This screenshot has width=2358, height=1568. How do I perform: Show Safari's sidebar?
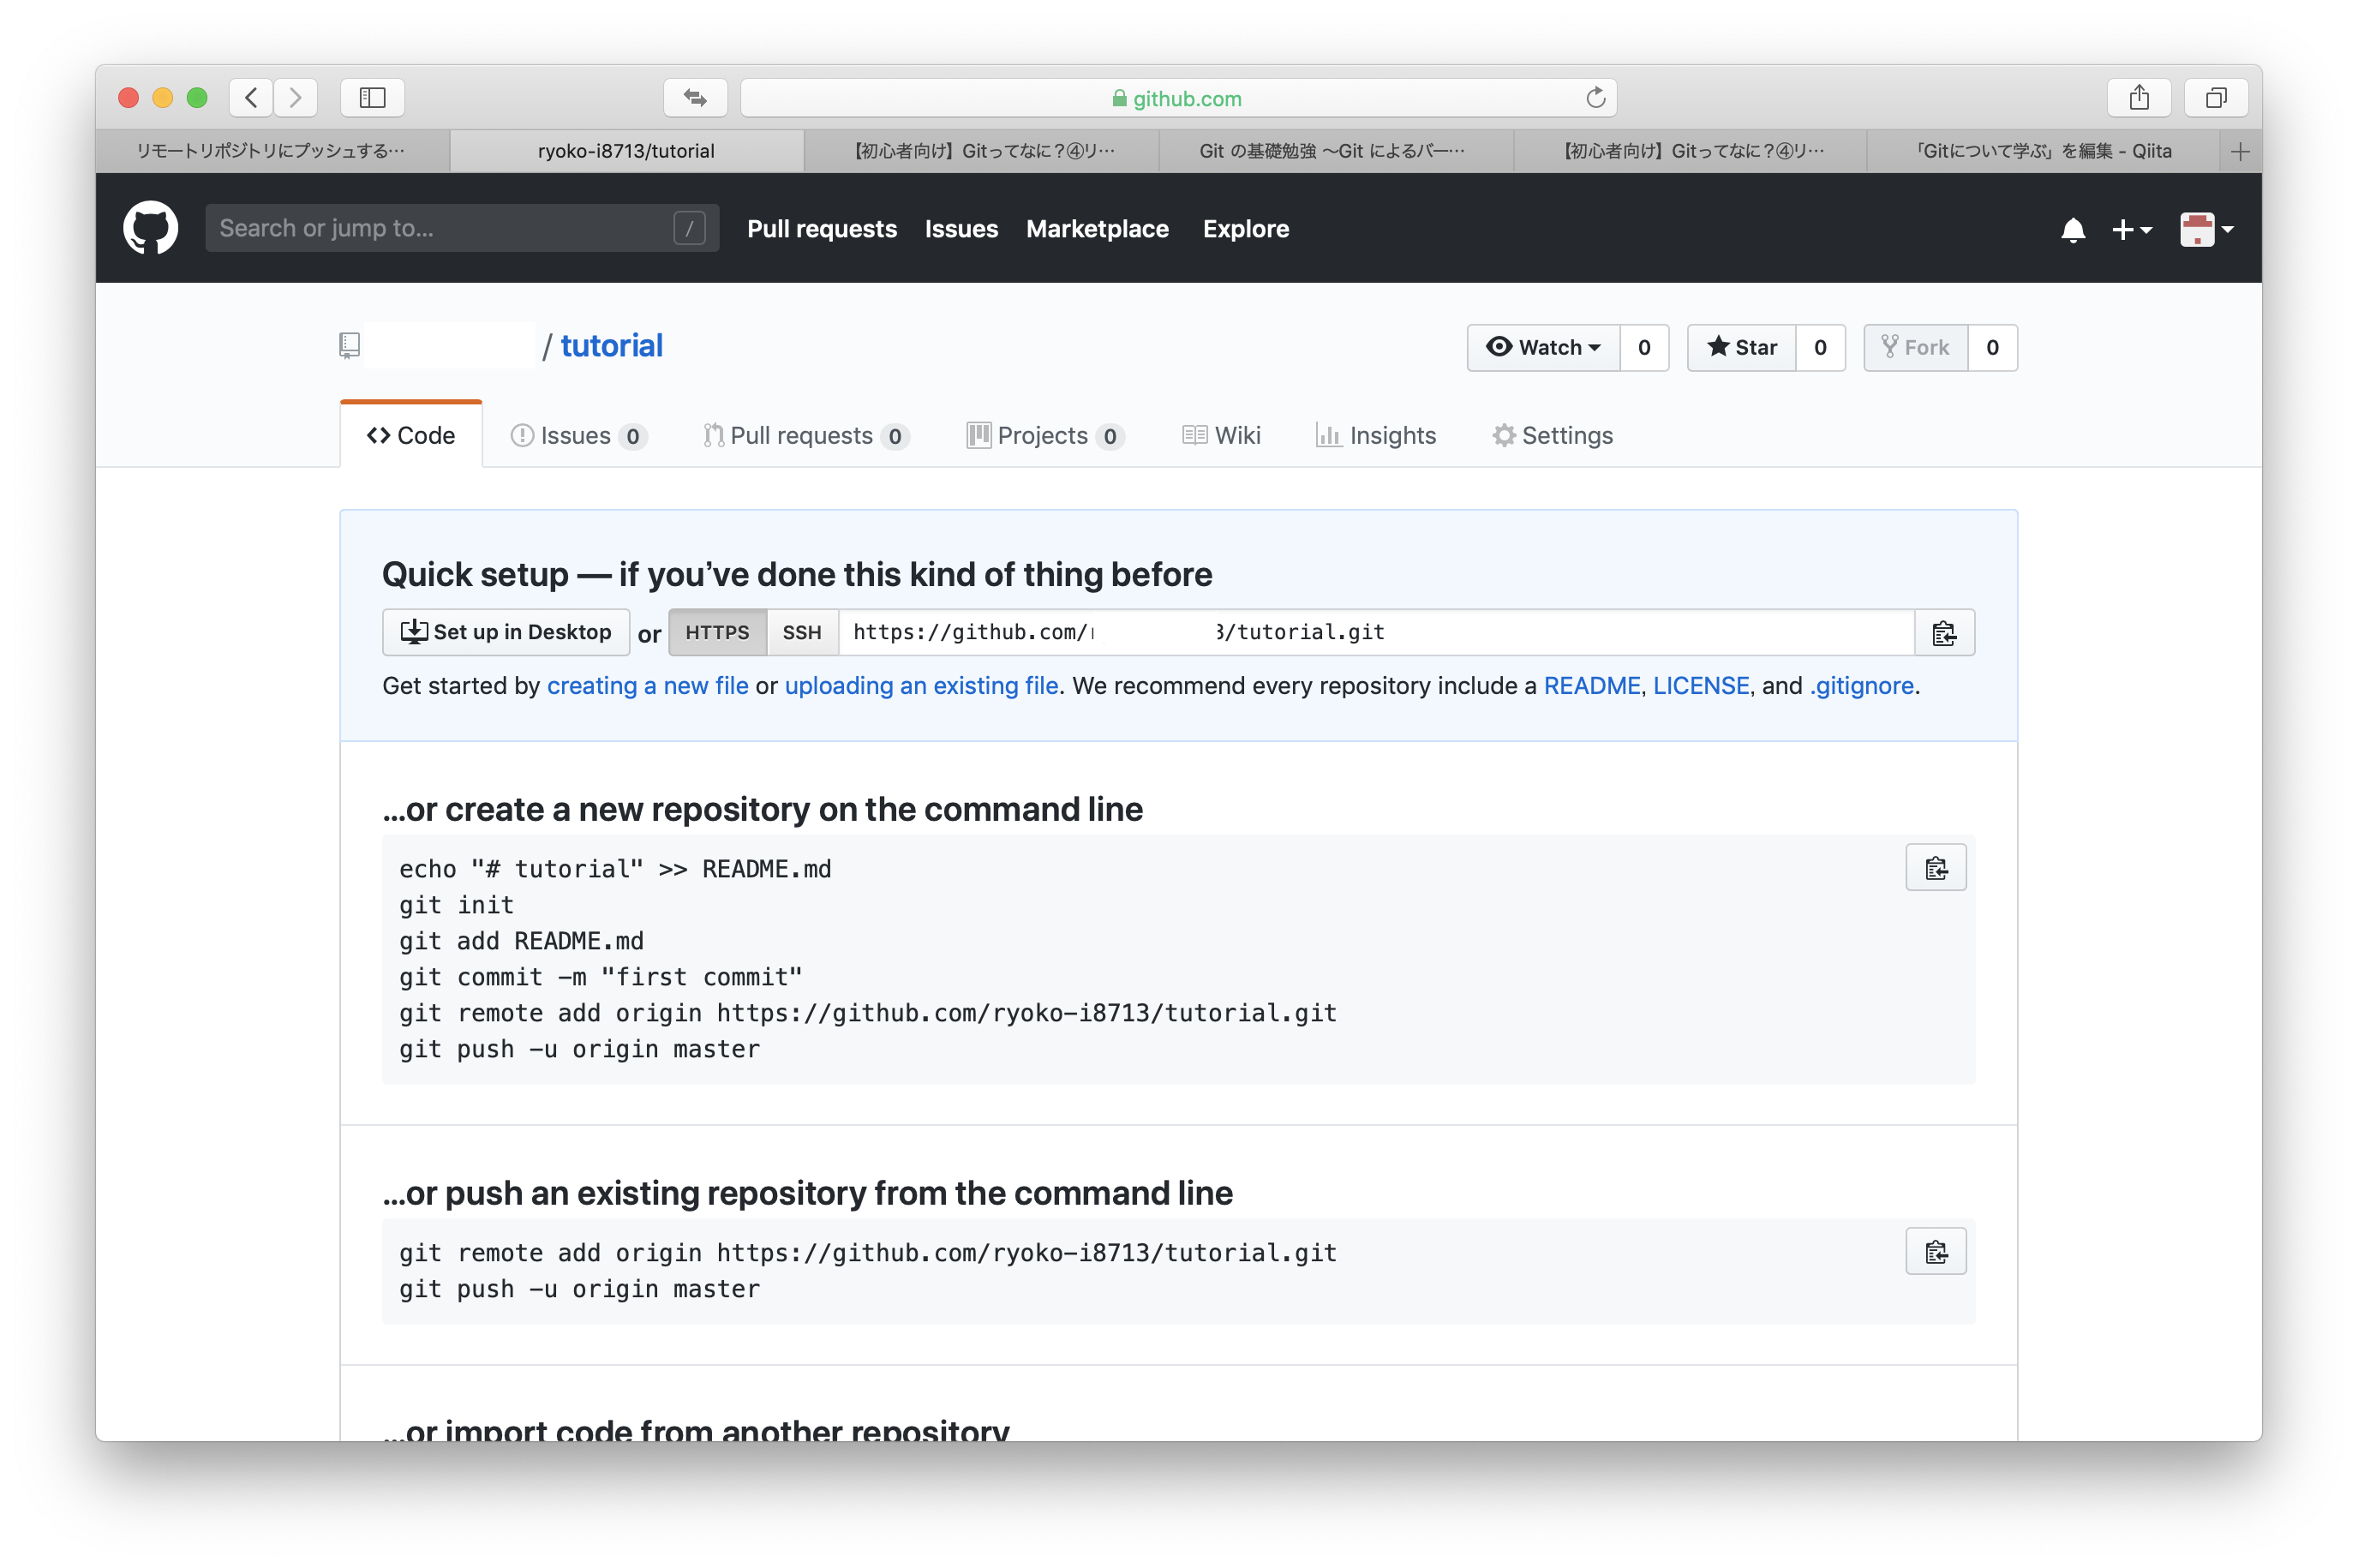[x=372, y=98]
